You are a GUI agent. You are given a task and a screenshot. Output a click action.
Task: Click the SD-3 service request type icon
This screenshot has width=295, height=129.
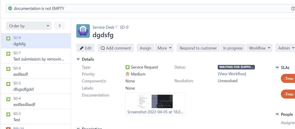(x=8, y=114)
